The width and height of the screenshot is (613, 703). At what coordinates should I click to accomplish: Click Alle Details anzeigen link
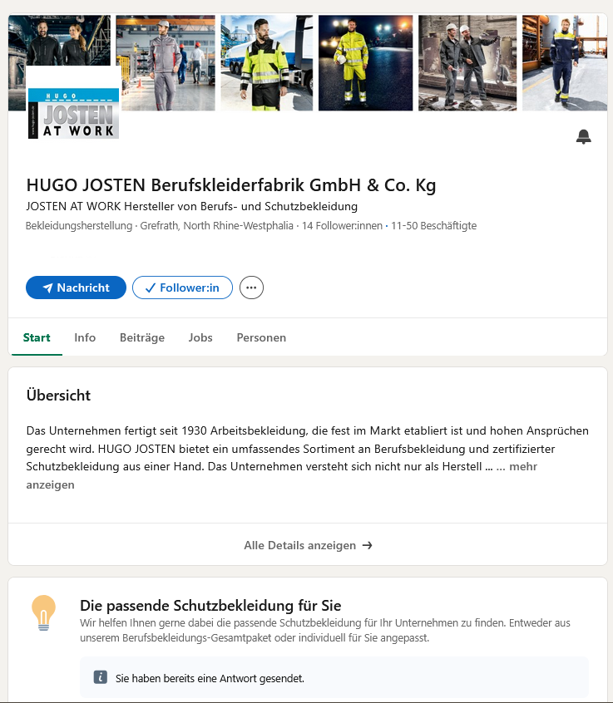(x=308, y=545)
